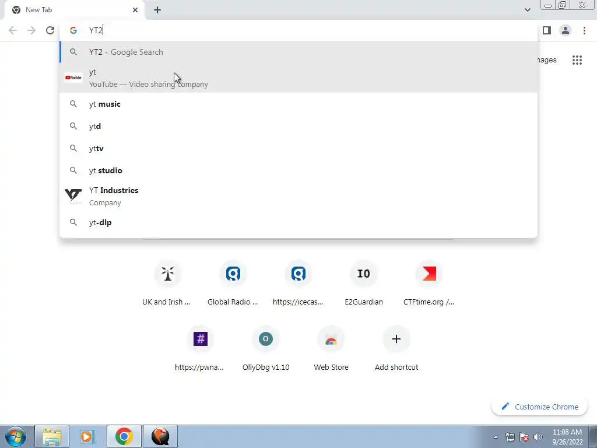
Task: Select the 'yt music' suggestion
Action: 298,104
